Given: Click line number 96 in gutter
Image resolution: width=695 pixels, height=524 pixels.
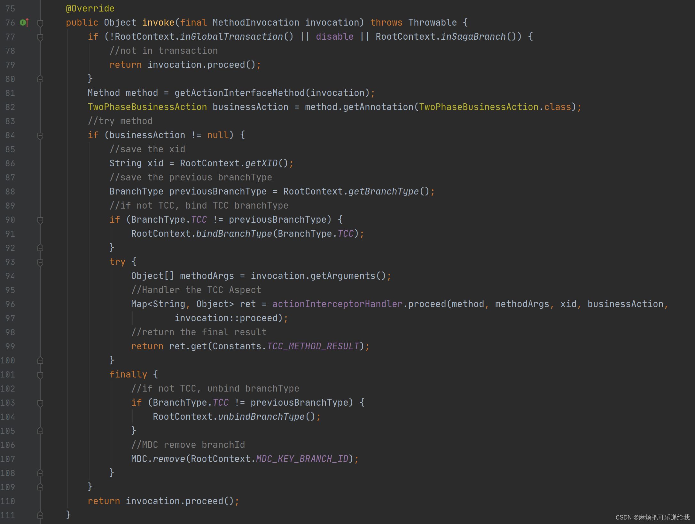Looking at the screenshot, I should pos(10,304).
